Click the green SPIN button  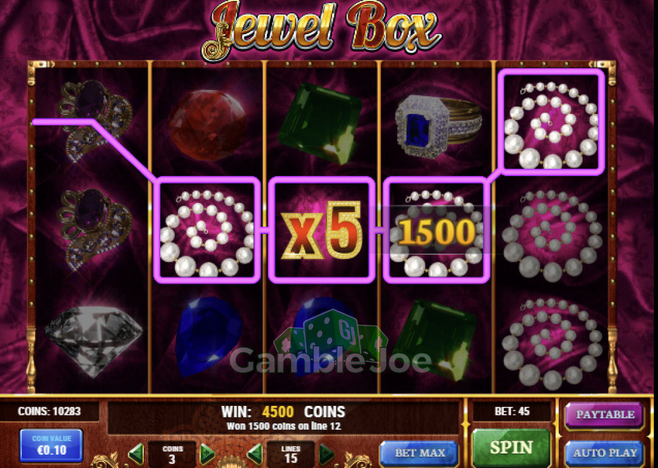(511, 447)
